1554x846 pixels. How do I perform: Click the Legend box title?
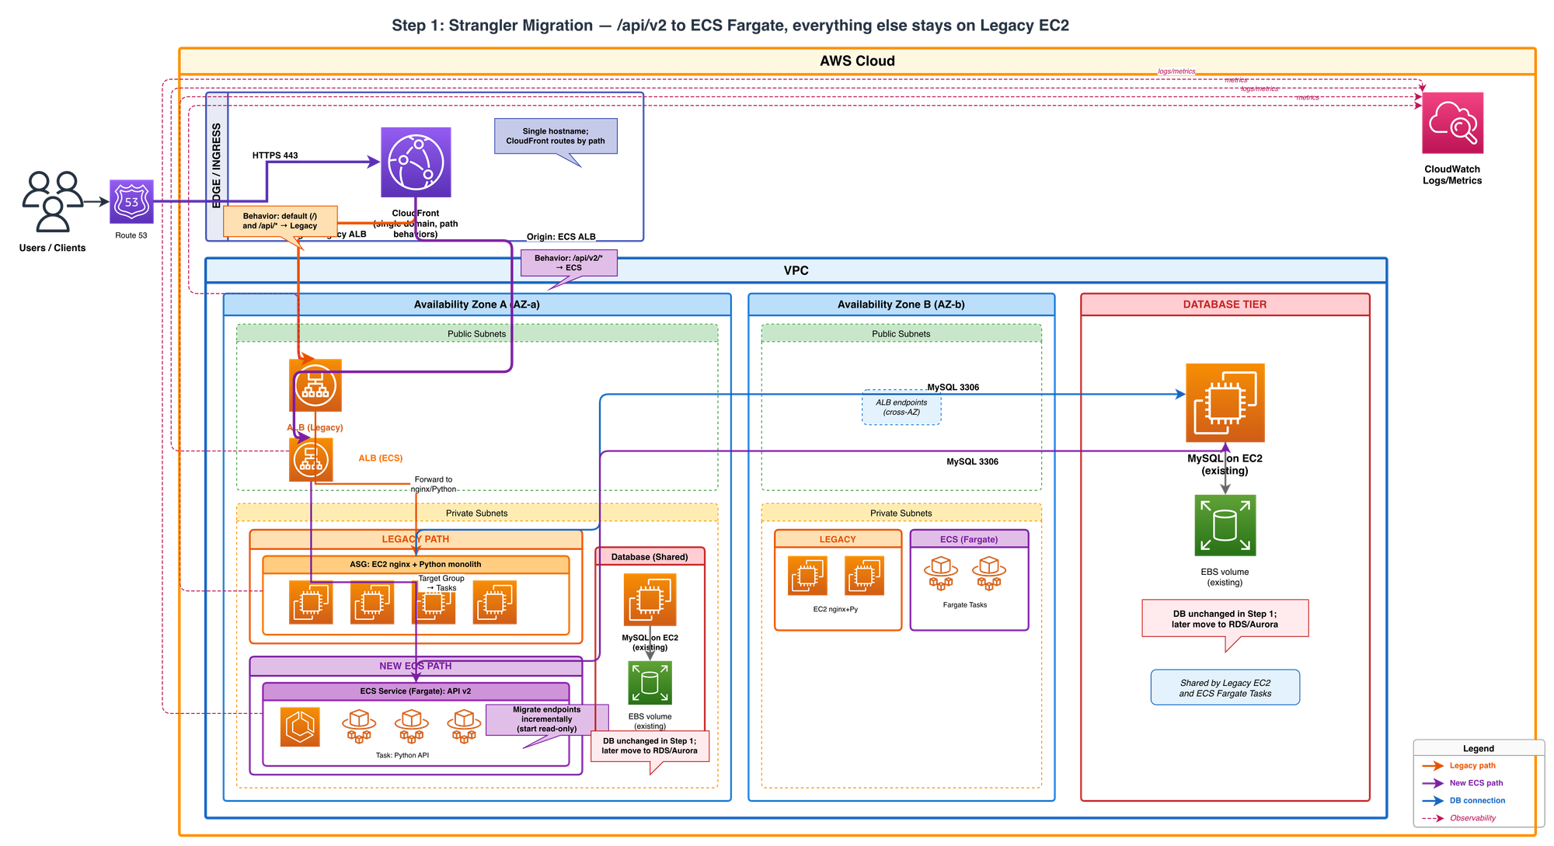pos(1478,748)
